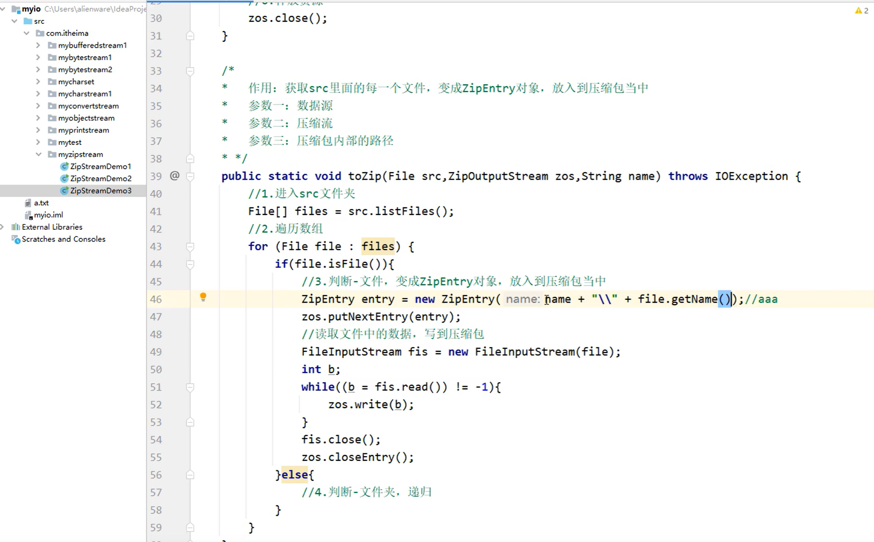Screen dimensions: 874x542
Task: Click the highlighted files variable on line 43
Action: 378,246
